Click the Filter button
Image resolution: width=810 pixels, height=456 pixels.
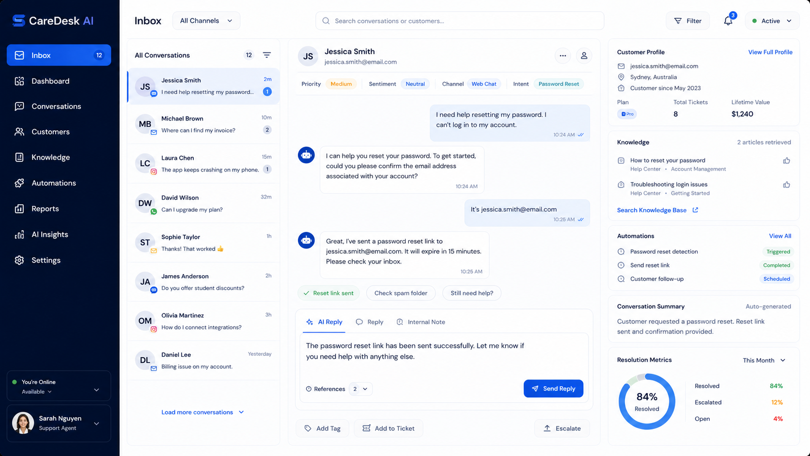click(688, 21)
